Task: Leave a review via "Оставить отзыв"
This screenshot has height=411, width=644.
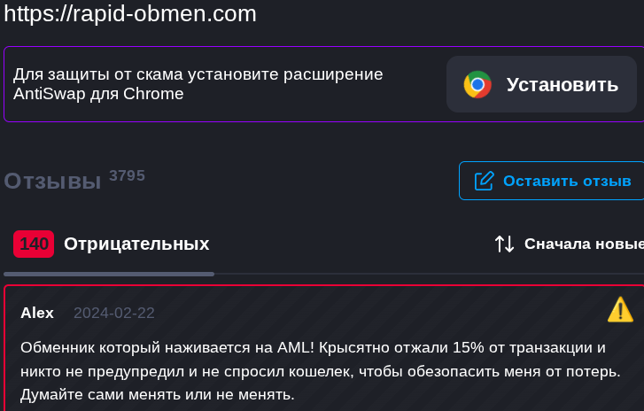Action: tap(566, 181)
